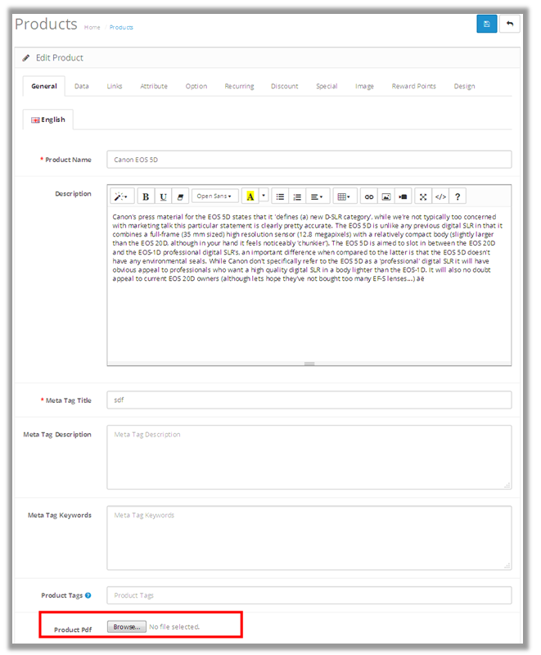The height and width of the screenshot is (655, 541).
Task: Click the Product Tags help icon
Action: [88, 596]
